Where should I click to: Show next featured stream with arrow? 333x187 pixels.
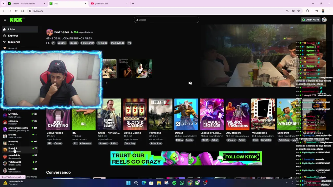point(106,83)
